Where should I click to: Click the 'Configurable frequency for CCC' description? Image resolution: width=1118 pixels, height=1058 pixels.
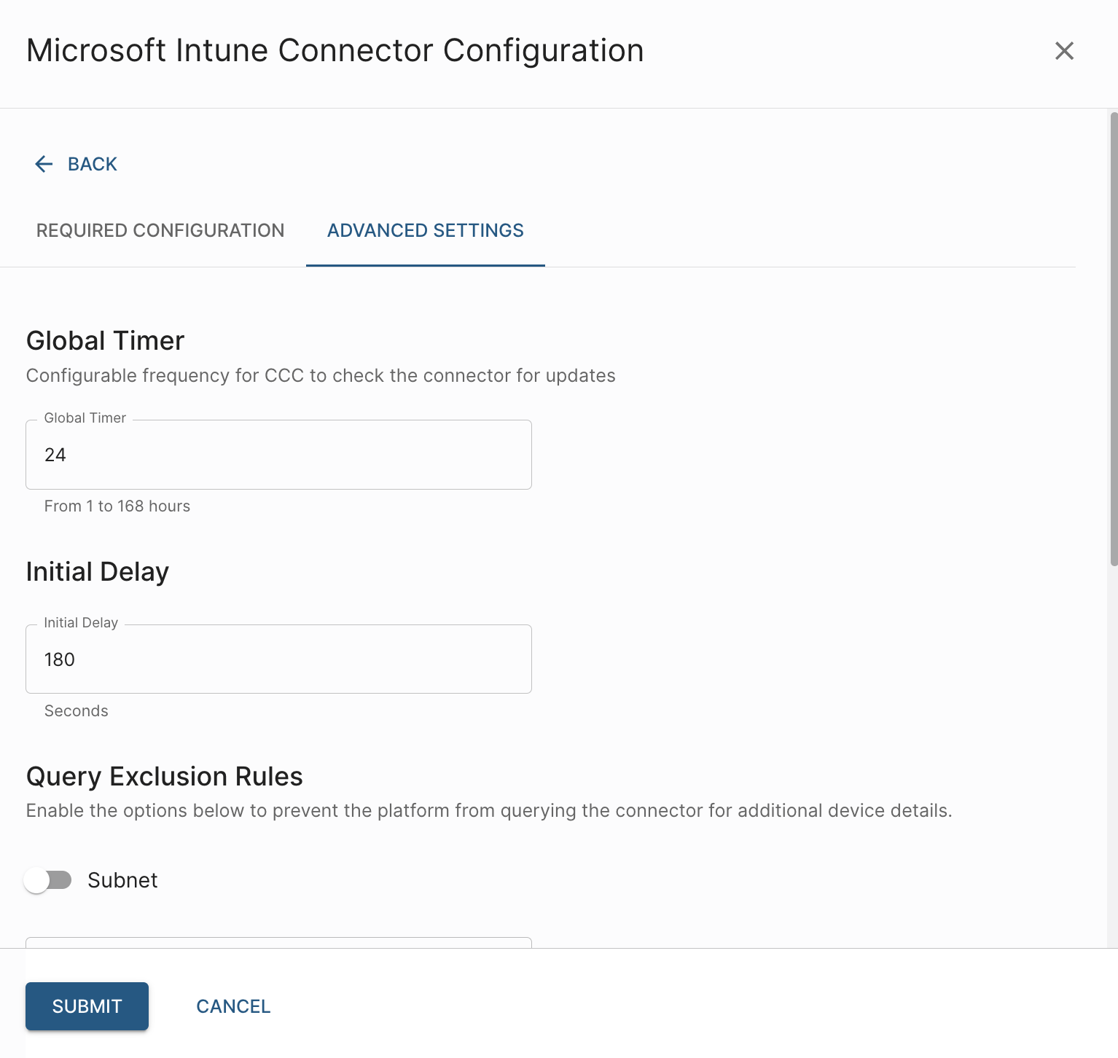tap(321, 376)
